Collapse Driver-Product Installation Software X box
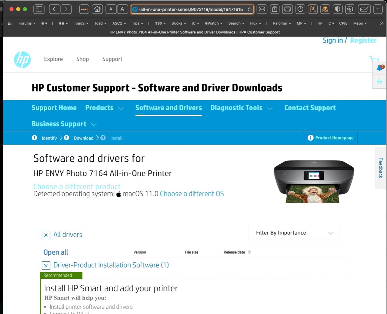The image size is (387, 314). tap(46, 266)
